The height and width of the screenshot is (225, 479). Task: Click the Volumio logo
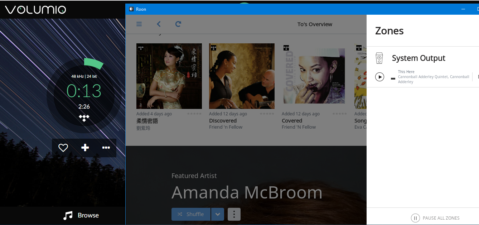(35, 9)
